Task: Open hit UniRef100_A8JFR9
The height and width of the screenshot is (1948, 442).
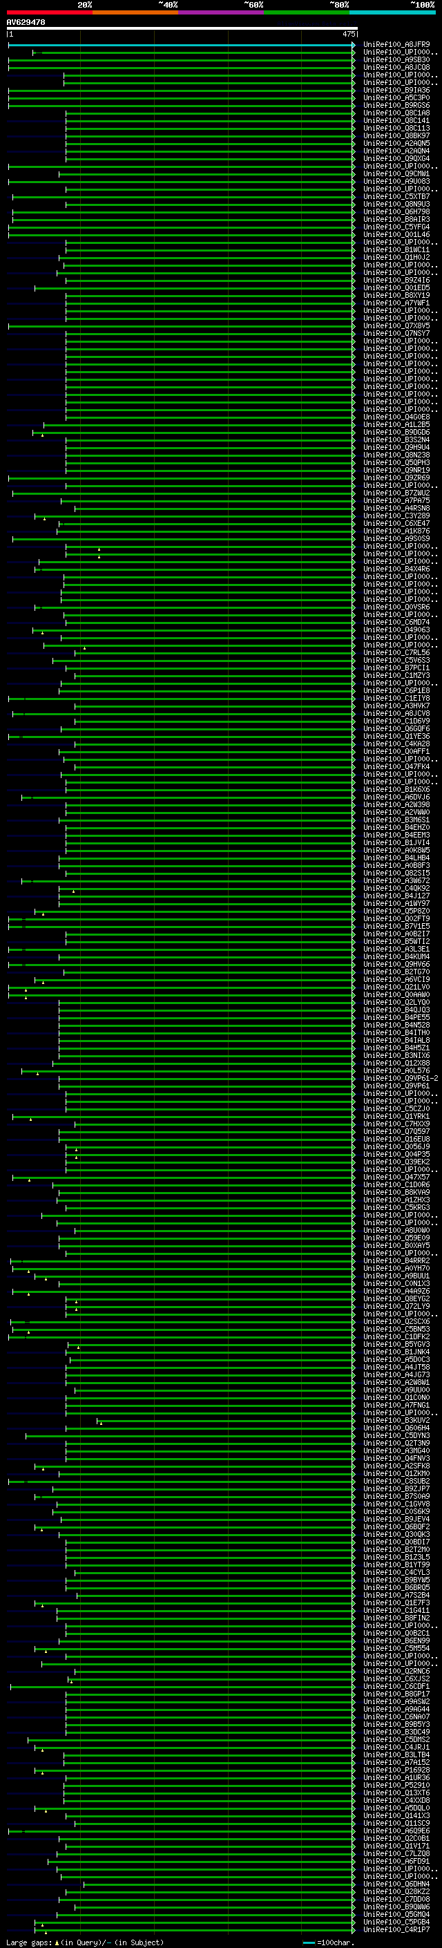Action: point(396,45)
